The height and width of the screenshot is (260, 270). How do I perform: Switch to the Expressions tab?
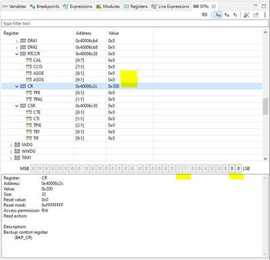(x=78, y=7)
